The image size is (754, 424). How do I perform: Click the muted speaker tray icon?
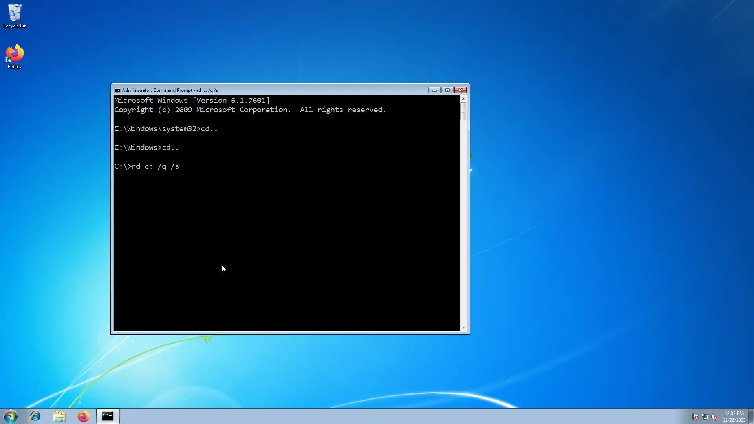click(714, 417)
